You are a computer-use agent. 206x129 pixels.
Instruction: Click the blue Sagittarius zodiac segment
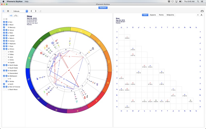(x=29, y=79)
